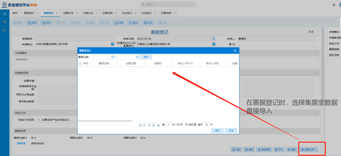Refresh the 集票宝导入 dialog table list
The width and height of the screenshot is (341, 156).
point(159,125)
